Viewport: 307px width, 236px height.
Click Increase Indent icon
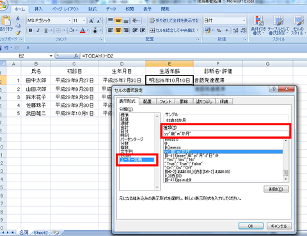click(x=143, y=30)
